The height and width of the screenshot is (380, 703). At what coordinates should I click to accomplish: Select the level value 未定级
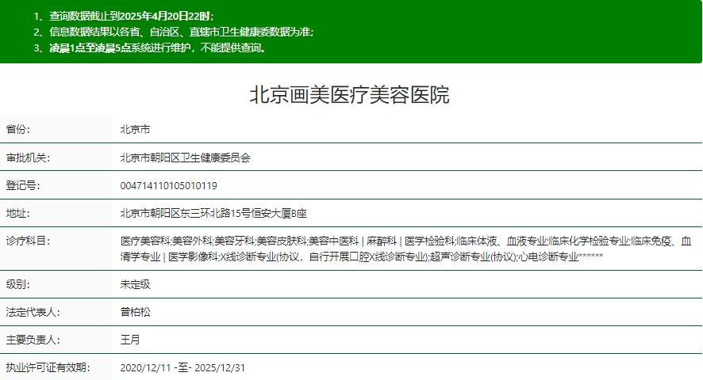135,284
